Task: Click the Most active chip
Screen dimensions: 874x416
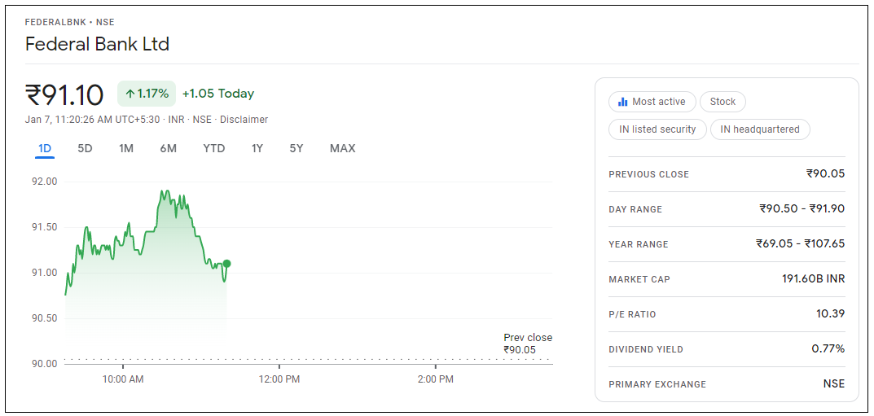Action: [x=652, y=102]
